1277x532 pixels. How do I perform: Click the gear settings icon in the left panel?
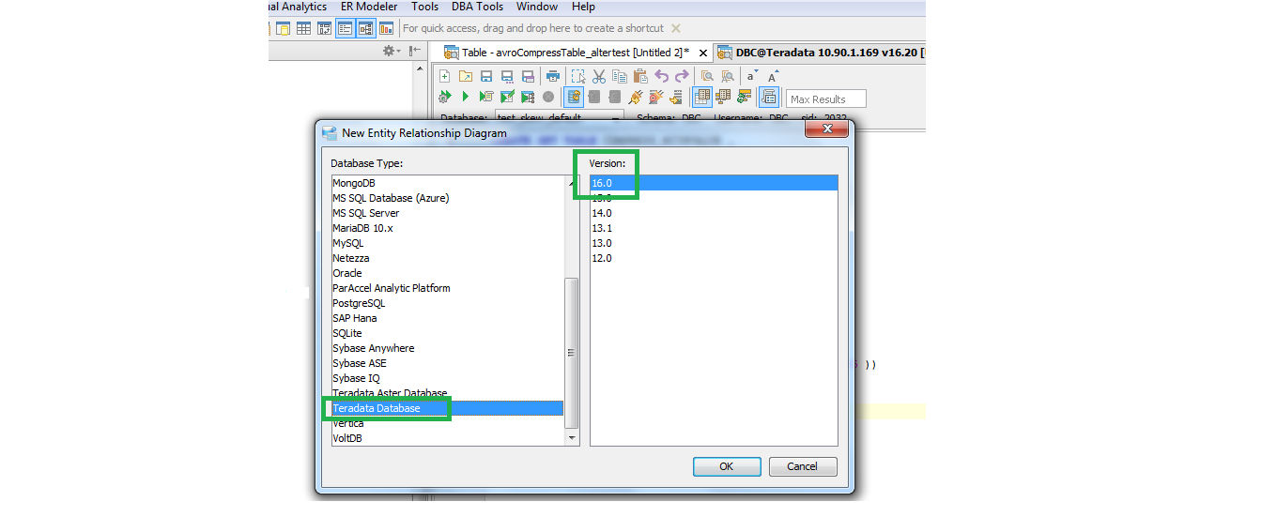390,51
